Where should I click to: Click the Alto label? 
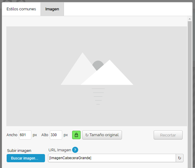coord(45,135)
